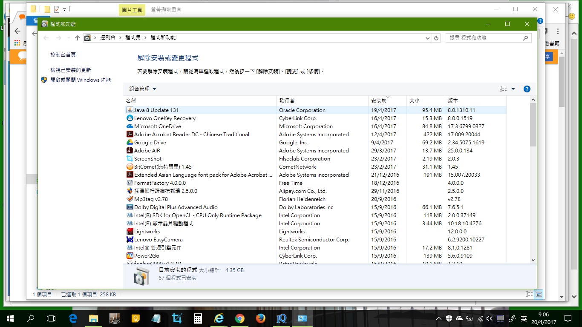Change the view with the view button

coord(503,89)
